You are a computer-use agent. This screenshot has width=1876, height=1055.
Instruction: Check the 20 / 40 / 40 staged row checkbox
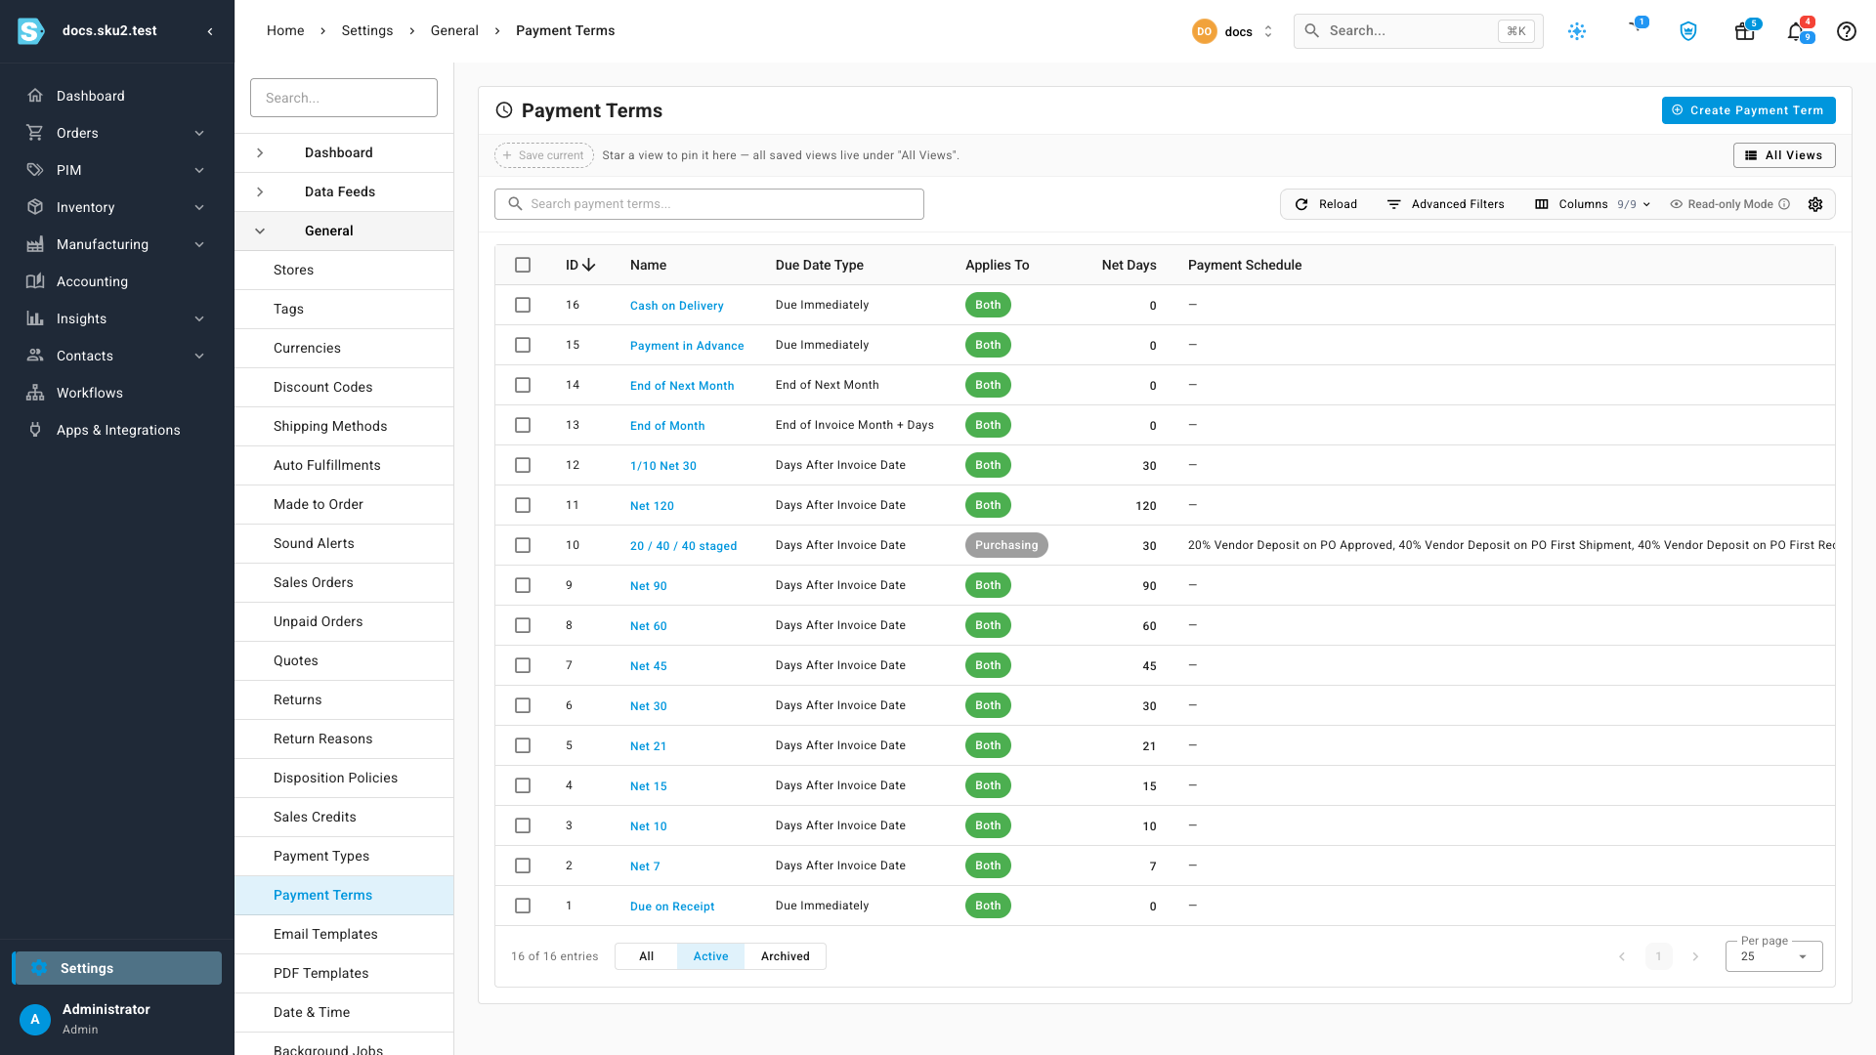(523, 545)
